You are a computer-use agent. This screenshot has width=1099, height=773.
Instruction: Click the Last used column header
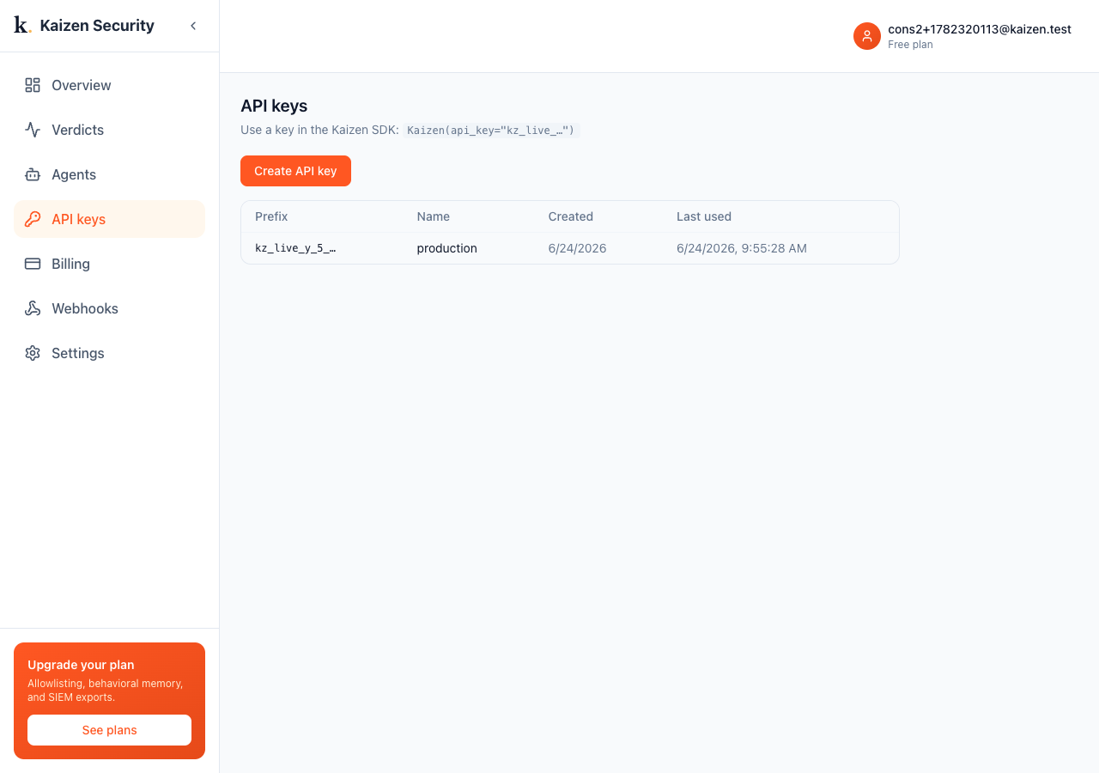(x=704, y=216)
